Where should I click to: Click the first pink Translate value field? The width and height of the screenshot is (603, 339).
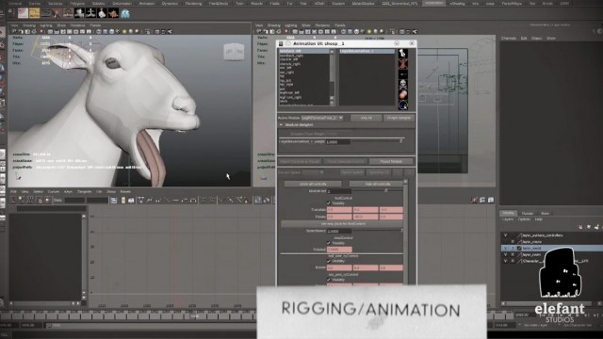339,210
